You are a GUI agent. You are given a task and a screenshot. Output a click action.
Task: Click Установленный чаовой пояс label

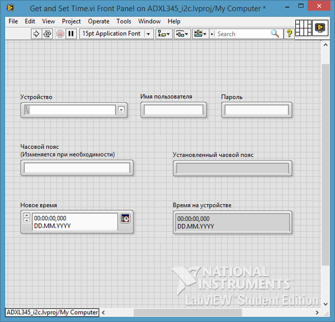tap(213, 155)
